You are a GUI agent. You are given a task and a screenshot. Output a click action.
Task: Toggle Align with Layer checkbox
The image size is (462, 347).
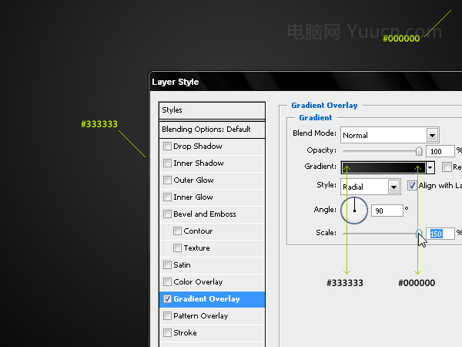point(412,186)
